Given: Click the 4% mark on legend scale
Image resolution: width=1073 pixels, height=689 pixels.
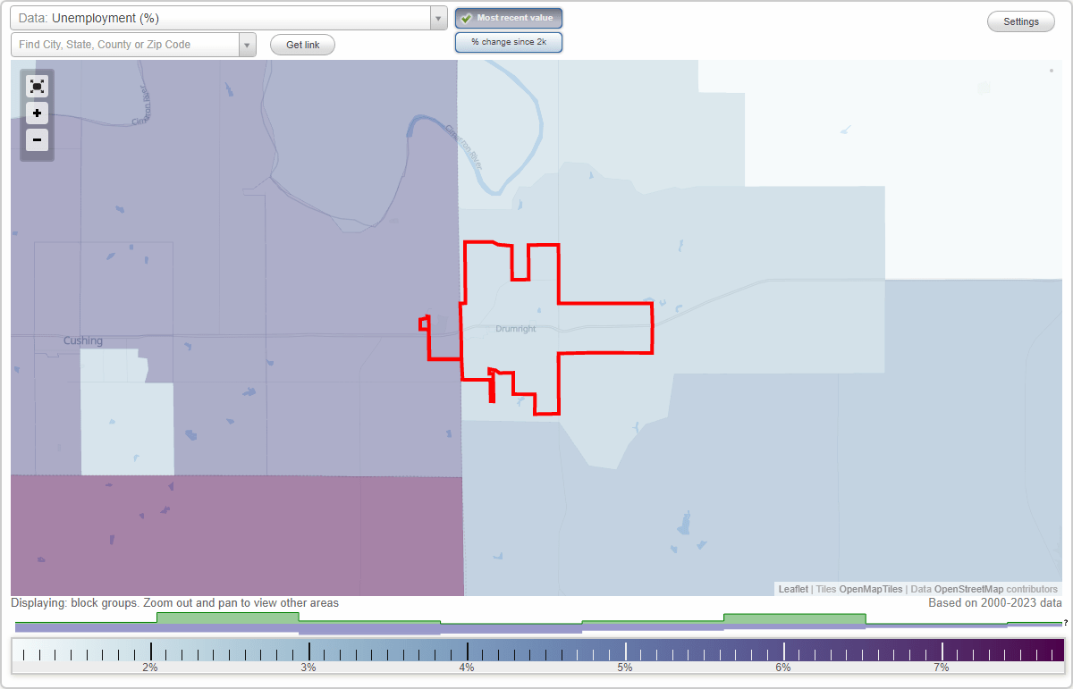Looking at the screenshot, I should pos(467,668).
